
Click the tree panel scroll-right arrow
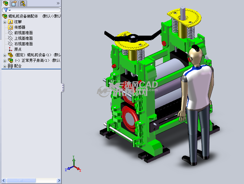(59, 180)
